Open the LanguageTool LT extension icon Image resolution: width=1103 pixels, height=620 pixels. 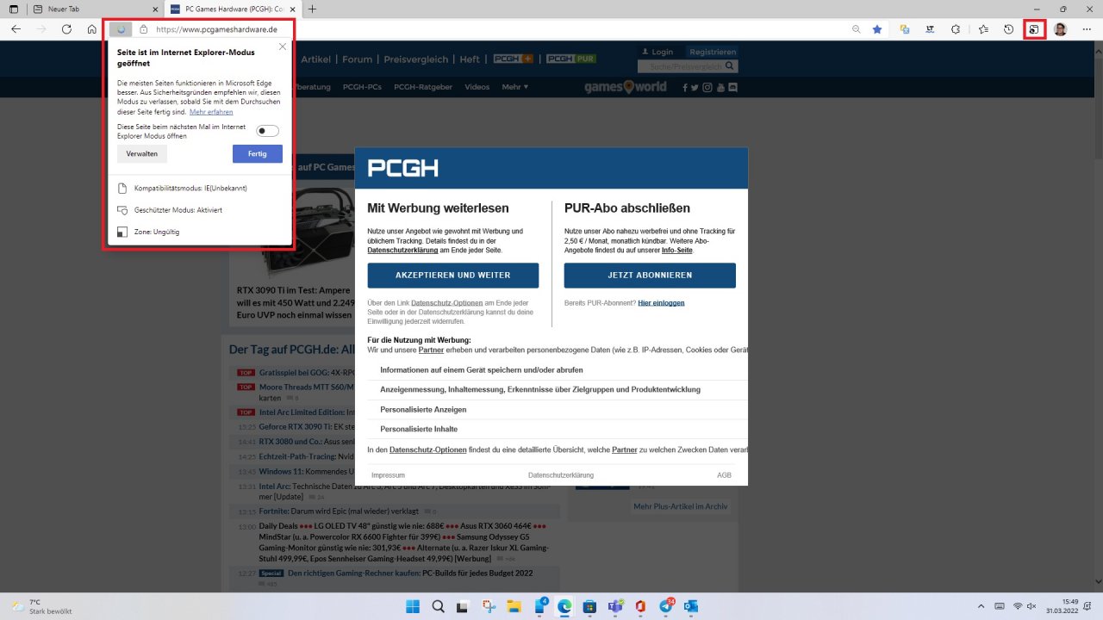click(930, 29)
